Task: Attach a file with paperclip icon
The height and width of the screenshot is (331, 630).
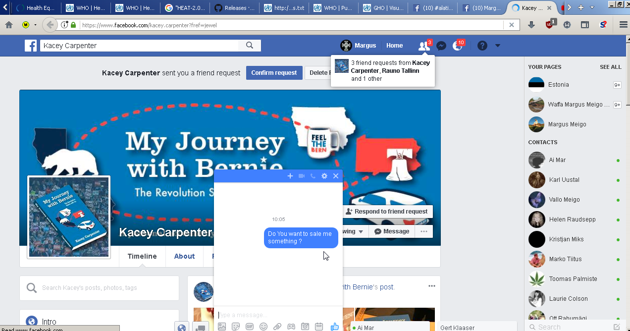Action: pyautogui.click(x=277, y=327)
